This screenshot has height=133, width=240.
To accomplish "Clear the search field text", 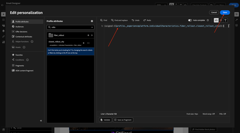I will point(92,27).
